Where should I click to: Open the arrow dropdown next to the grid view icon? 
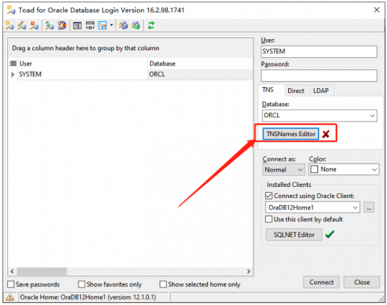pos(111,25)
